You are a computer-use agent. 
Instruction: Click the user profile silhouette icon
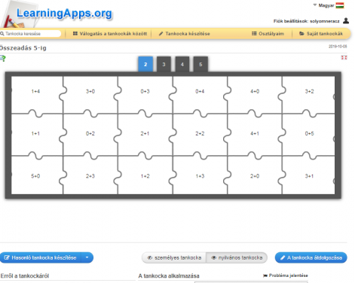[x=346, y=20]
